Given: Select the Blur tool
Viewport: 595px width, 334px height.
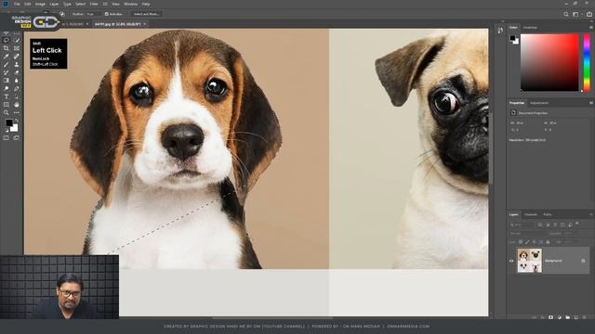Looking at the screenshot, I should [x=17, y=81].
